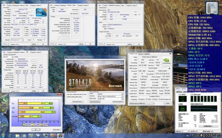Click the memory usage history graph in Task Manager
This screenshot has width=222, height=138.
pyautogui.click(x=204, y=109)
